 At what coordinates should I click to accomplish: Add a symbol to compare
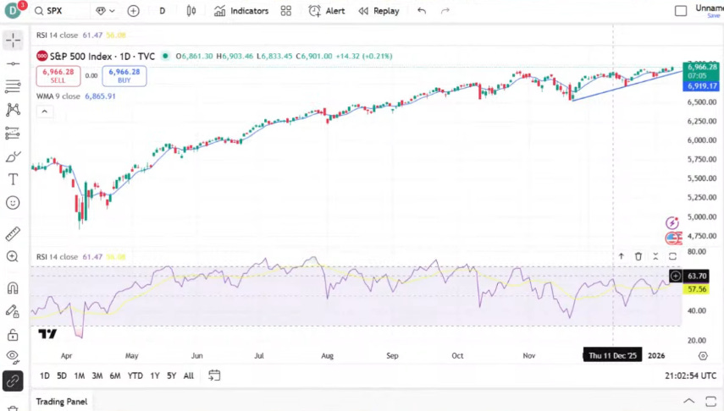click(x=134, y=11)
